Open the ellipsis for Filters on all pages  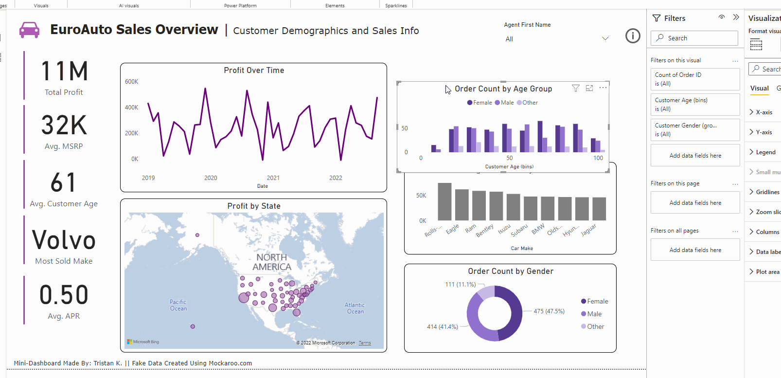point(735,231)
